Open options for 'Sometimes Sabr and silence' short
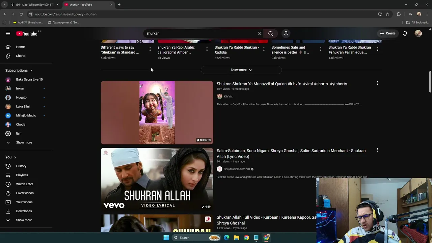This screenshot has width=432, height=243. tap(321, 49)
